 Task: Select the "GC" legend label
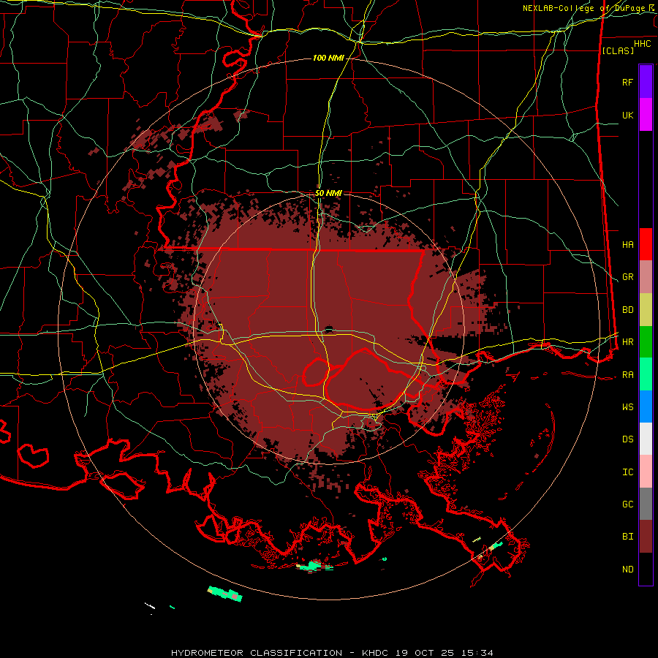pyautogui.click(x=627, y=504)
